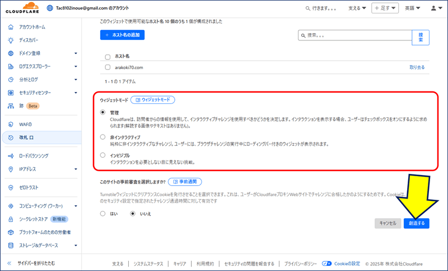The image size is (448, 271).
Task: Click the 跡 network tree icon
Action: point(11,106)
